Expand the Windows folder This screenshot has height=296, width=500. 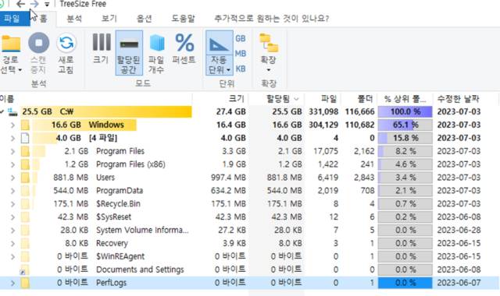pyautogui.click(x=12, y=125)
